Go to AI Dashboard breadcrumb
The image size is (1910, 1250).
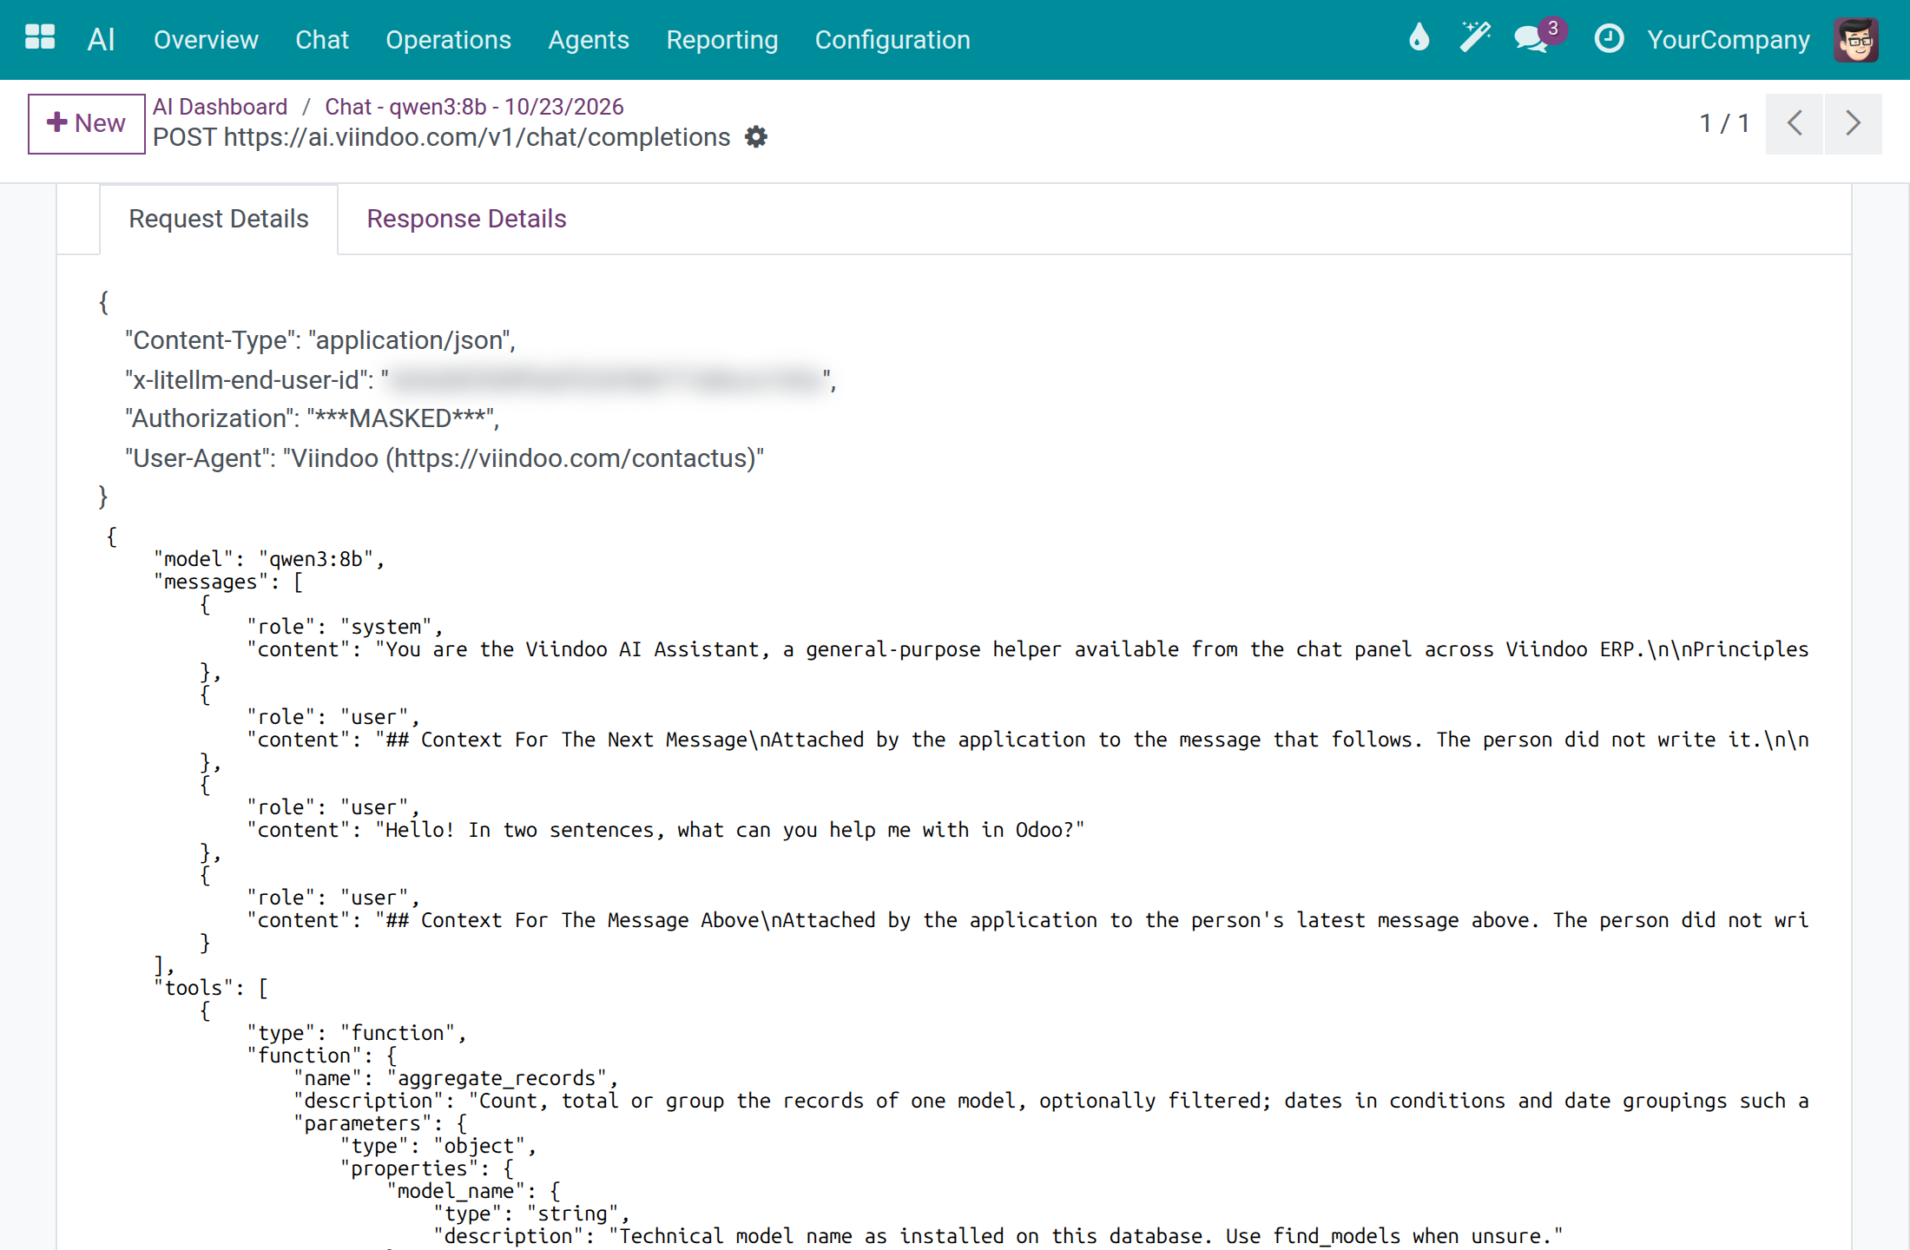coord(220,107)
